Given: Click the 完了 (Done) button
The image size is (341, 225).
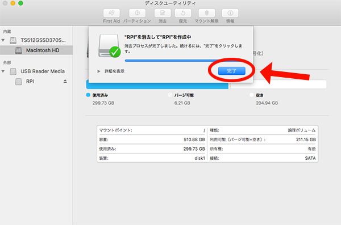Looking at the screenshot, I should click(x=232, y=71).
